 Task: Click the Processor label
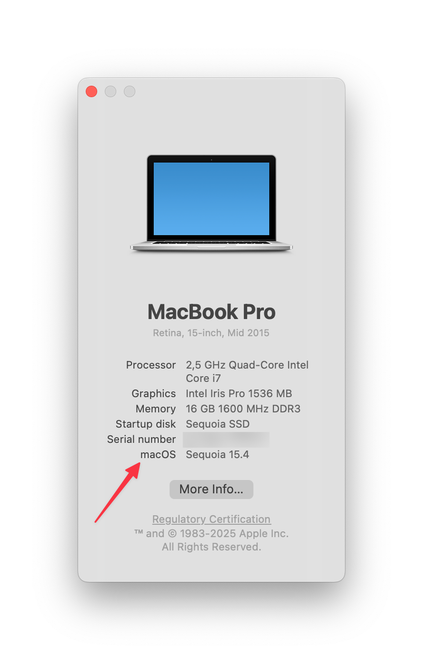click(151, 365)
